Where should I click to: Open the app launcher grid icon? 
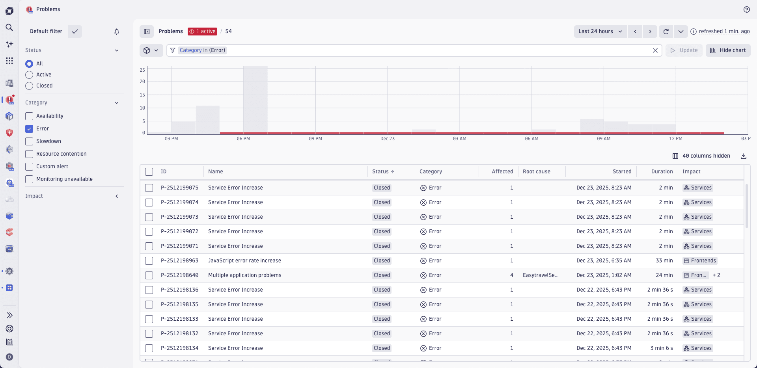(9, 61)
